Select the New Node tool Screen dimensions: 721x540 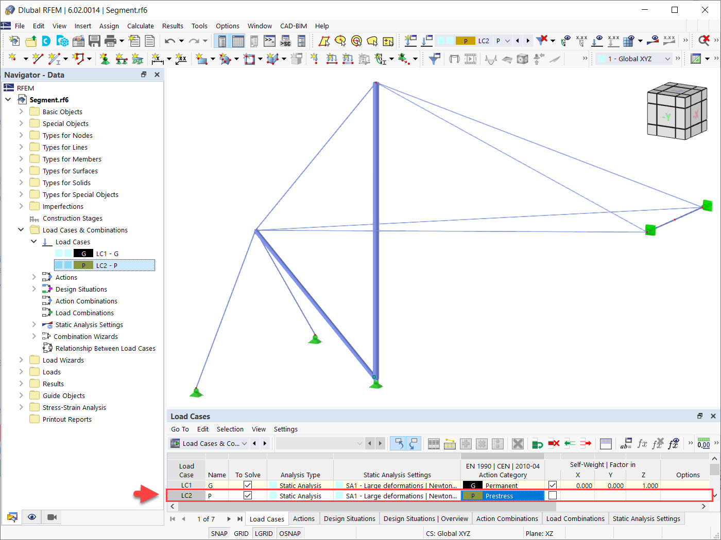pos(13,59)
